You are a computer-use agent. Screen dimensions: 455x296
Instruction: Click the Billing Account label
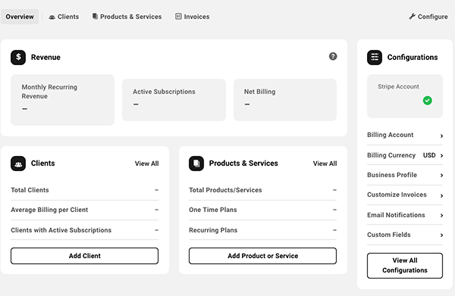pyautogui.click(x=390, y=135)
